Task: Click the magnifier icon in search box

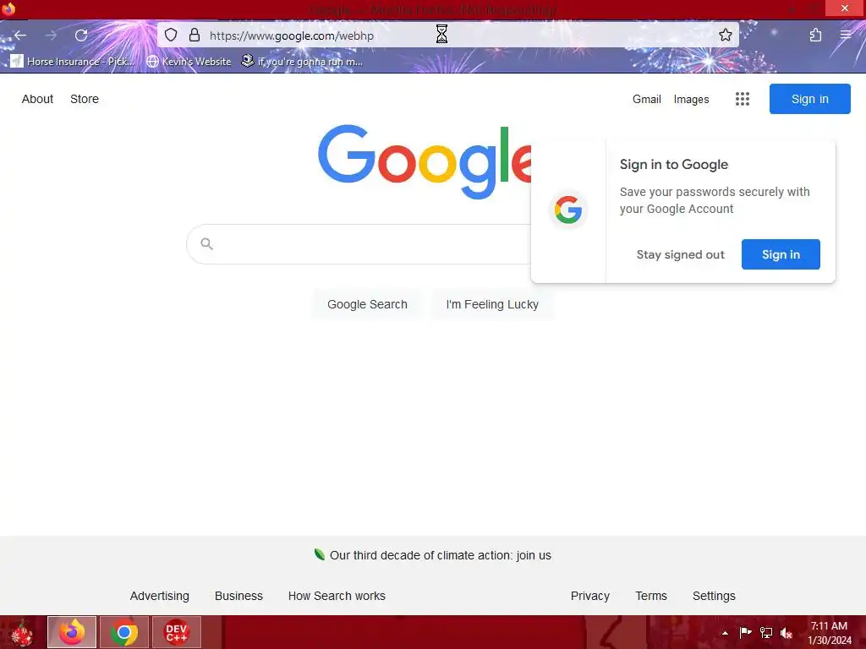Action: click(206, 244)
